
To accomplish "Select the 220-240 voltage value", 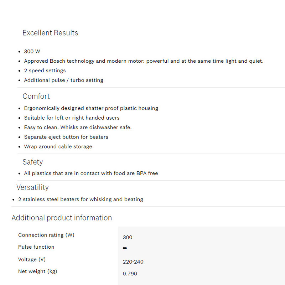I will click(133, 262).
